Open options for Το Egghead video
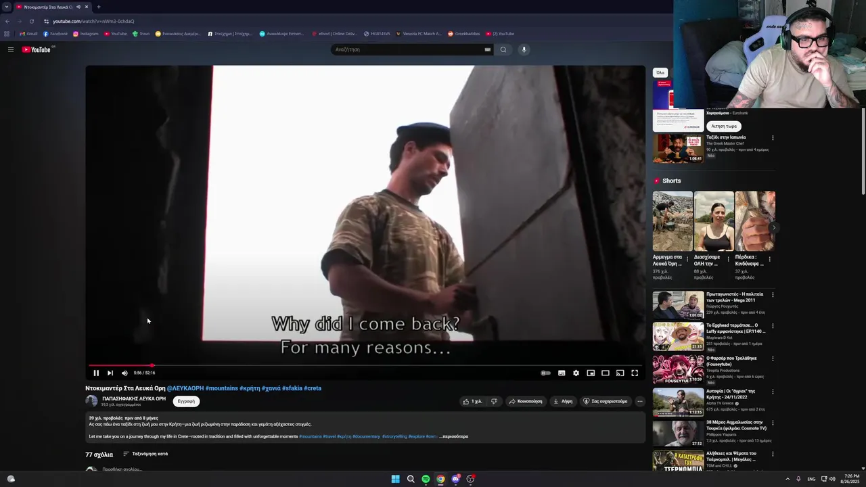 click(x=773, y=326)
